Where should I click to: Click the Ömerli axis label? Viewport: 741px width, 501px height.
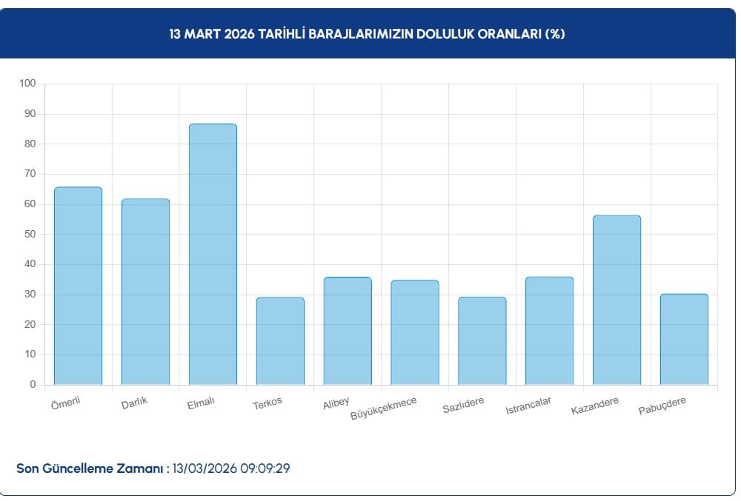tap(65, 403)
